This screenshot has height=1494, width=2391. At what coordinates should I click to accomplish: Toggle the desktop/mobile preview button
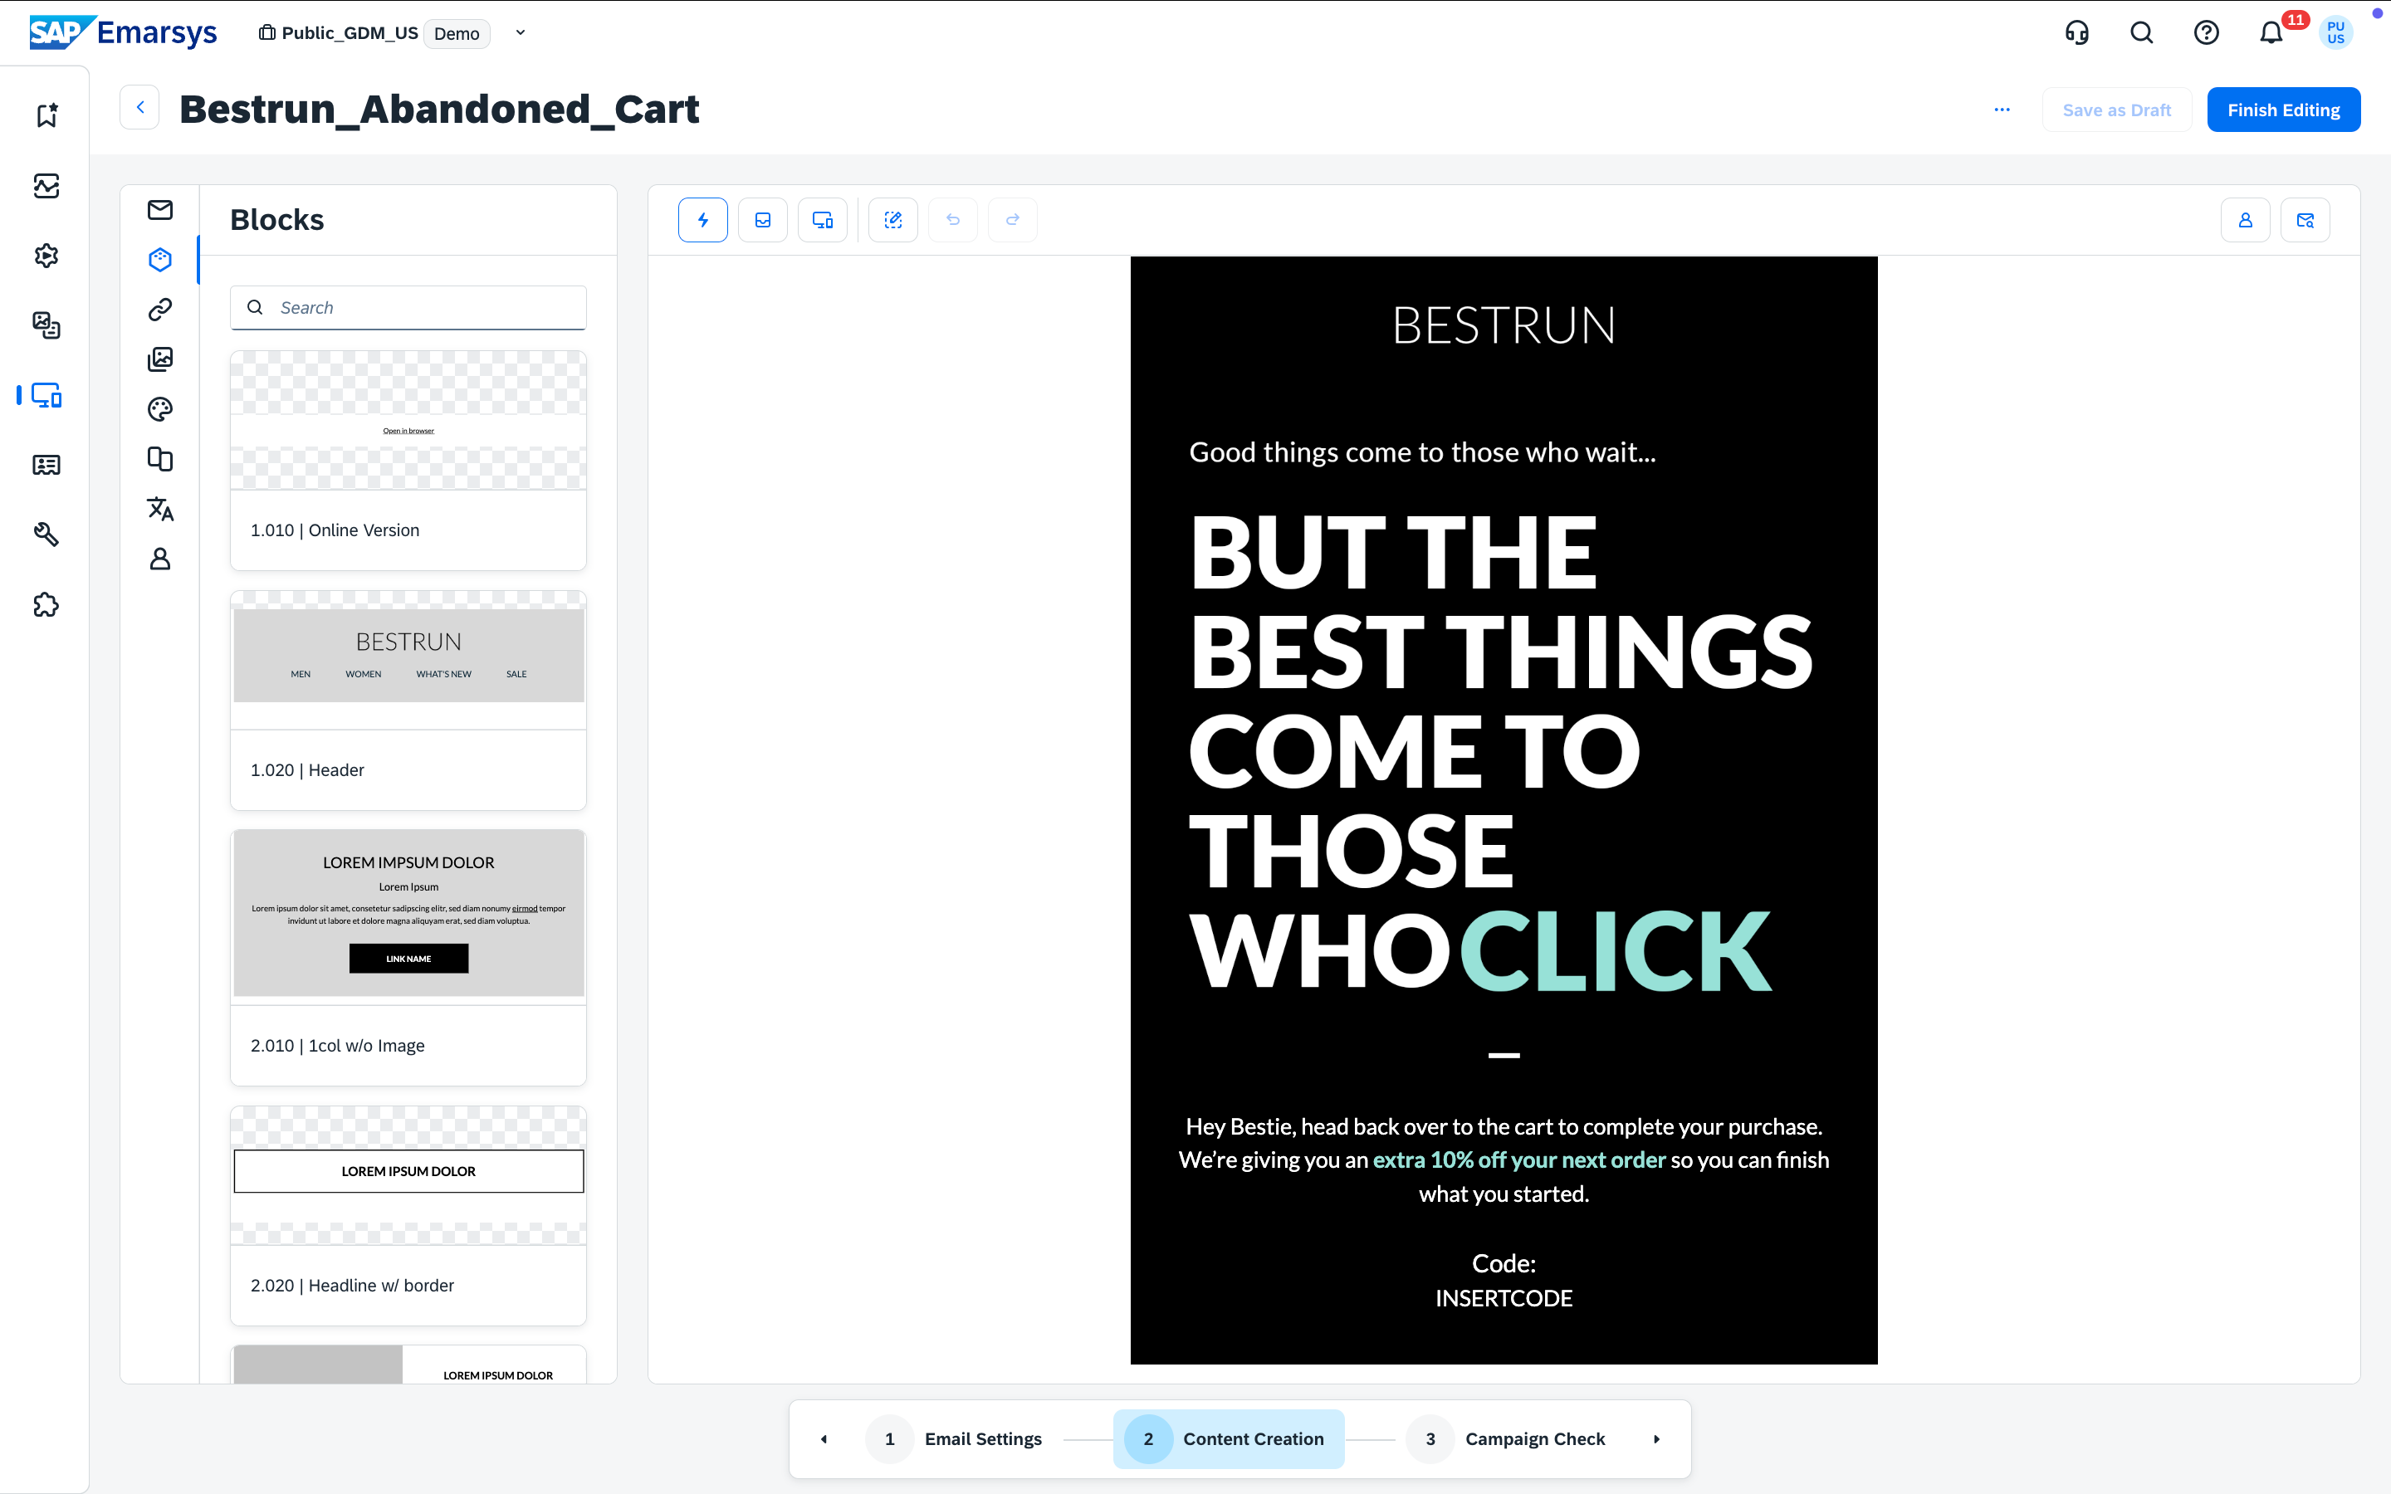tap(822, 219)
